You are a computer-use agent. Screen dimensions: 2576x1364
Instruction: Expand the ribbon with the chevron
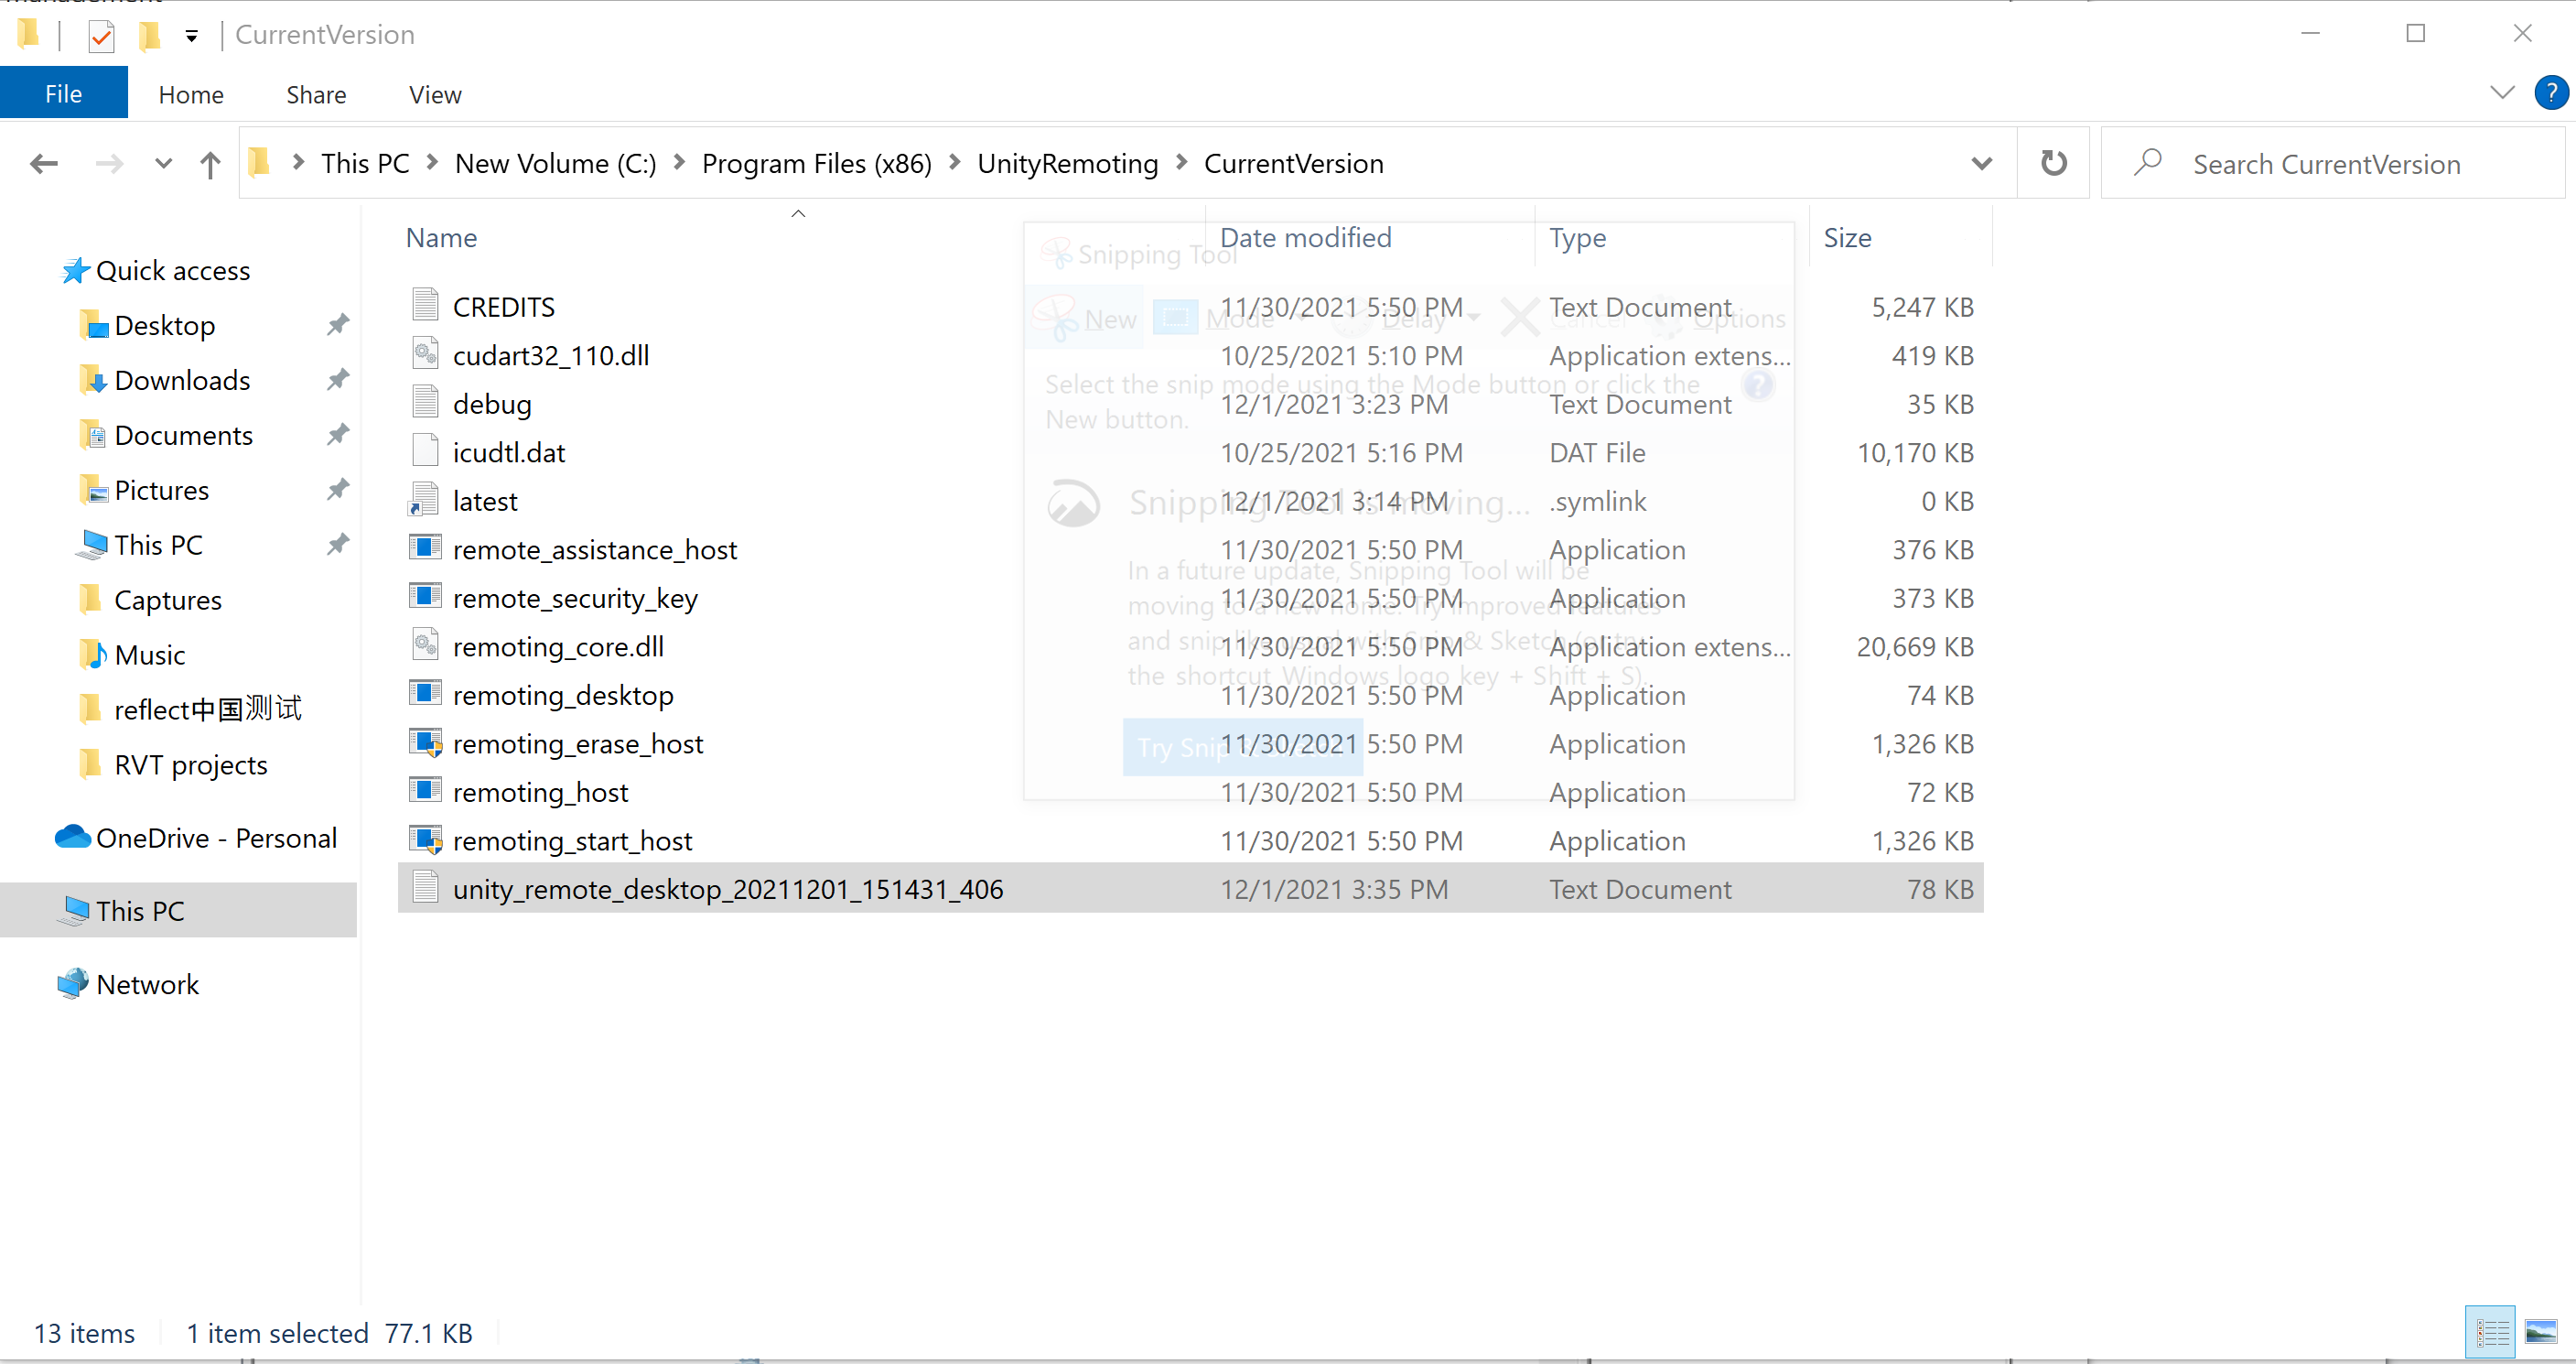click(2502, 94)
